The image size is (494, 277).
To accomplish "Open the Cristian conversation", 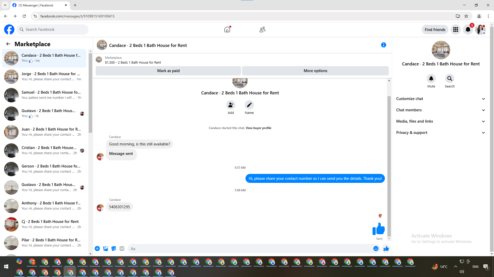I will click(x=44, y=150).
